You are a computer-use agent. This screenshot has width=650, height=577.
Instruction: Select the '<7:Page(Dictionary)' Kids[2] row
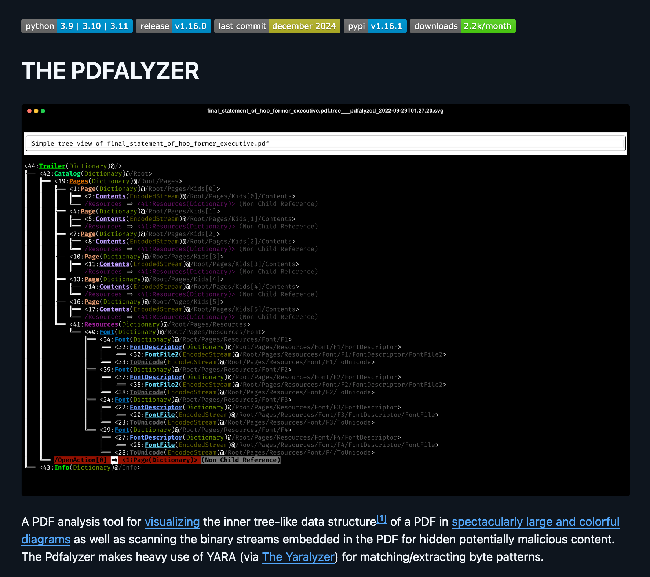pos(145,234)
